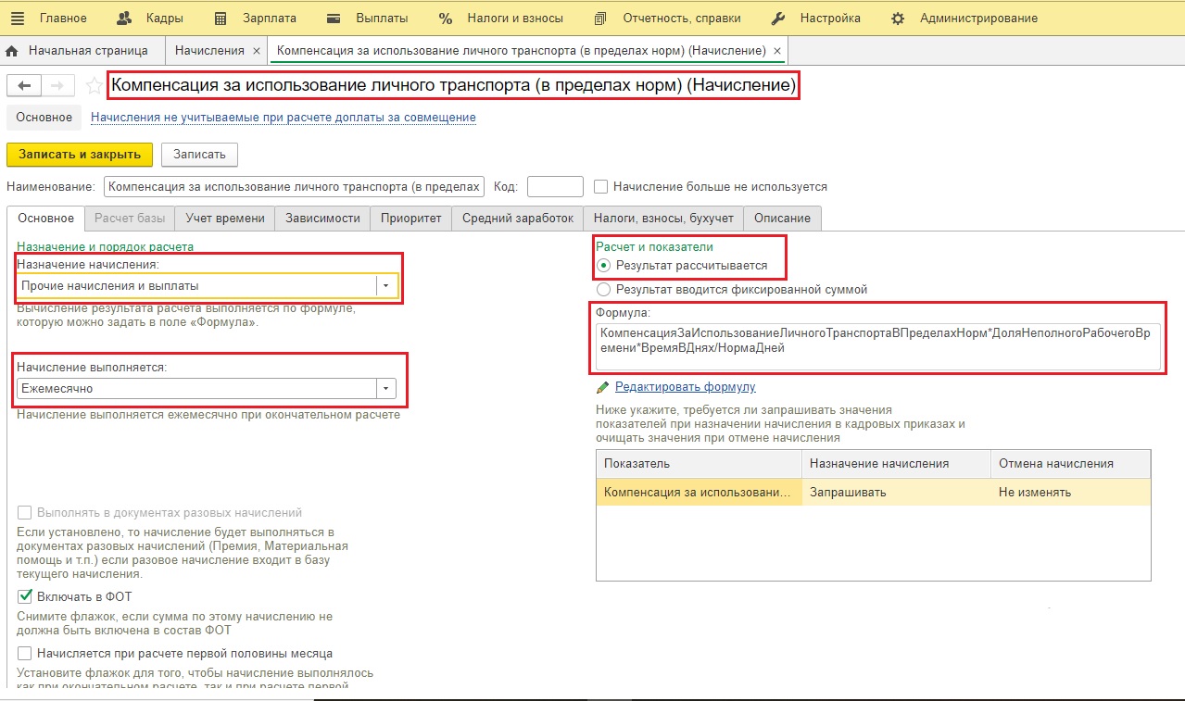Click the Выплаты wallet icon
1185x701 pixels.
pyautogui.click(x=334, y=18)
